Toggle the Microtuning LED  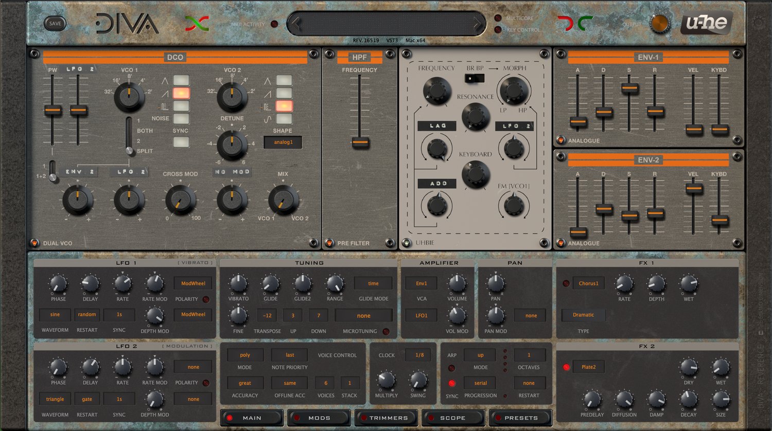385,332
